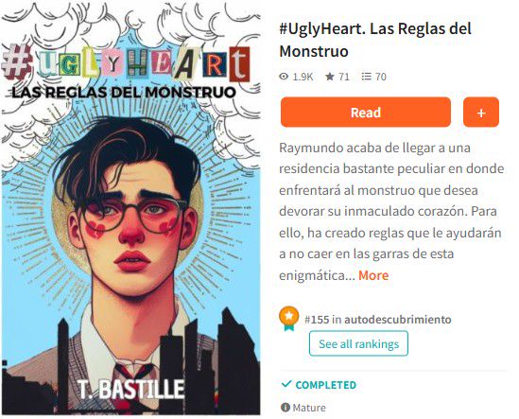Click the orange ranking medal badge
This screenshot has height=419, width=519.
pyautogui.click(x=288, y=319)
